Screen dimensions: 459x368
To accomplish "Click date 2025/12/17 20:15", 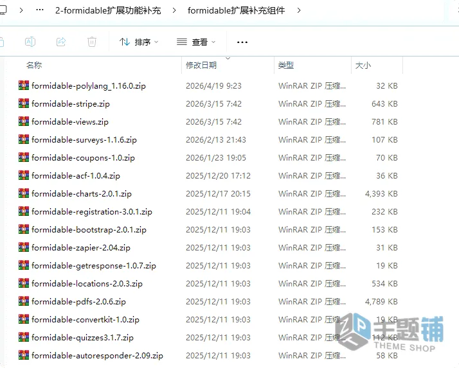I will [x=218, y=194].
